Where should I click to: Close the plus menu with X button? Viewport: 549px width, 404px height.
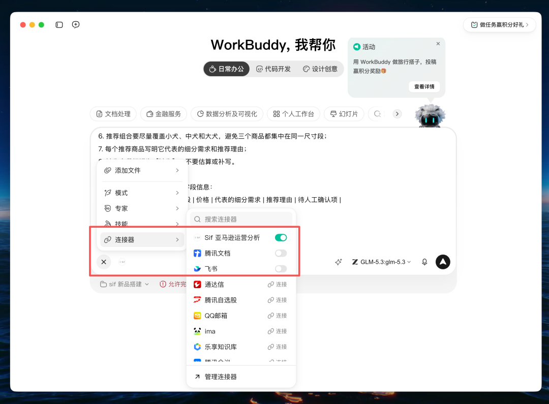tap(104, 262)
